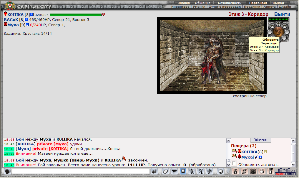The width and height of the screenshot is (299, 178).
Task: Click the send message arrow icon
Action: pyautogui.click(x=154, y=172)
